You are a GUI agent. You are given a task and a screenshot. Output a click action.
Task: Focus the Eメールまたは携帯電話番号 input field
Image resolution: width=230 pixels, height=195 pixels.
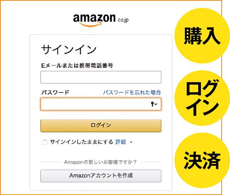click(101, 77)
